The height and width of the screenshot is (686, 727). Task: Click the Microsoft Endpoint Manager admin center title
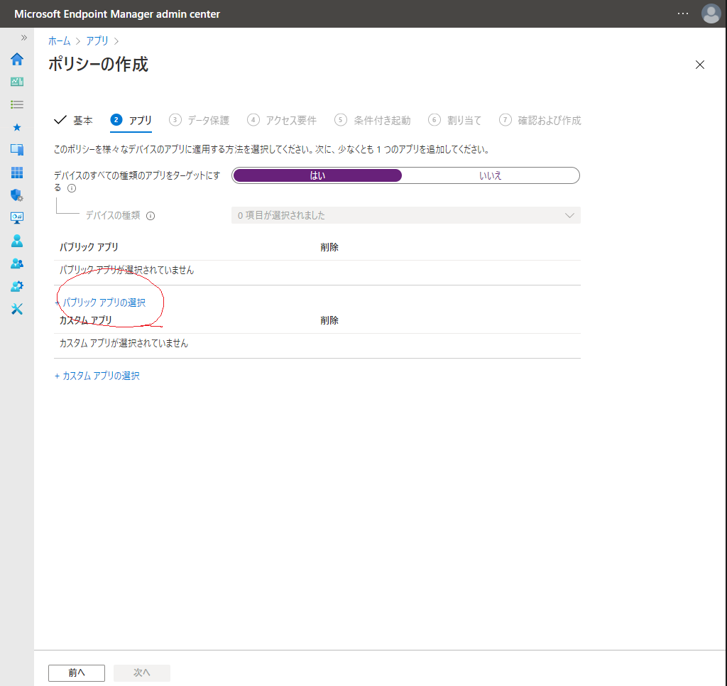[x=117, y=14]
